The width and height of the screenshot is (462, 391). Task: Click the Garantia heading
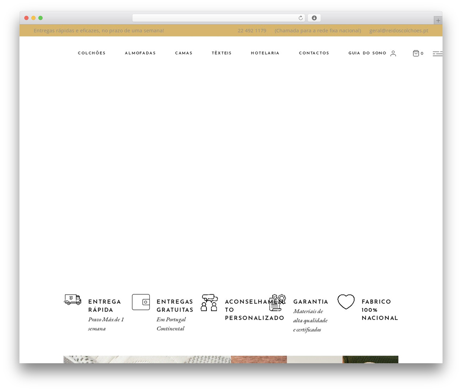point(311,302)
